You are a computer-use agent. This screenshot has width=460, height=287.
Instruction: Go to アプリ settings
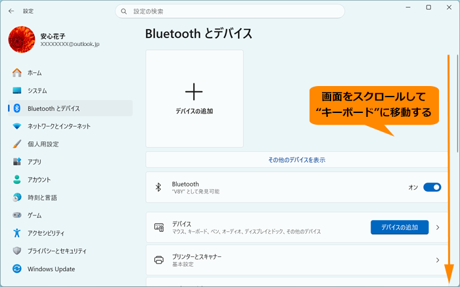[x=70, y=162]
